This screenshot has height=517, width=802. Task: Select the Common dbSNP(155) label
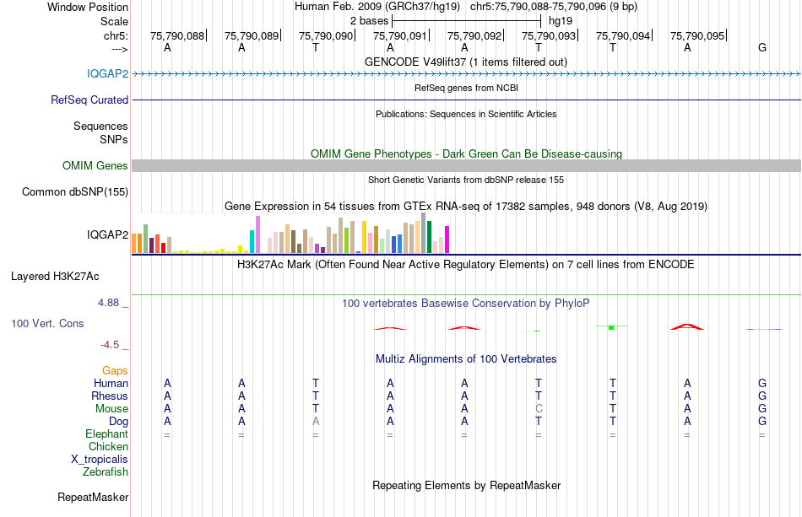point(74,191)
